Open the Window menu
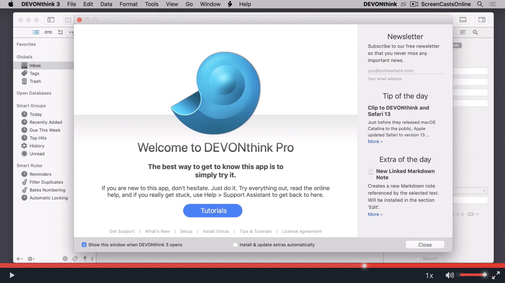505x283 pixels. click(210, 4)
